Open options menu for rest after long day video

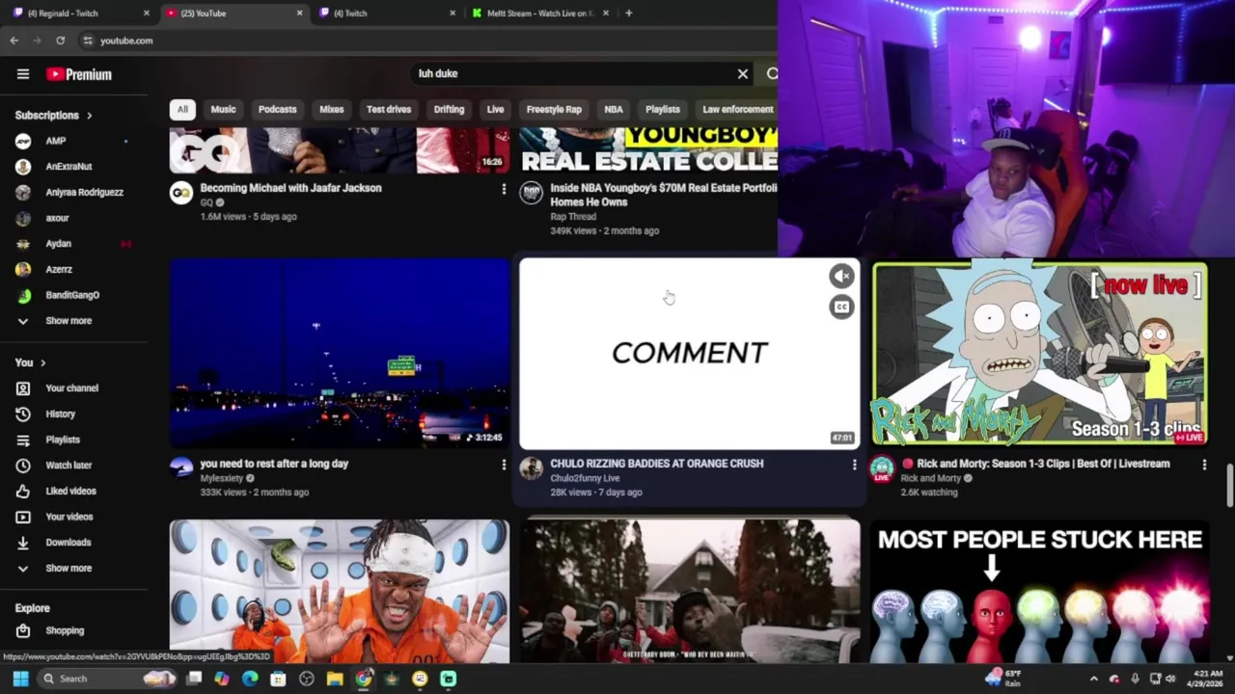503,465
